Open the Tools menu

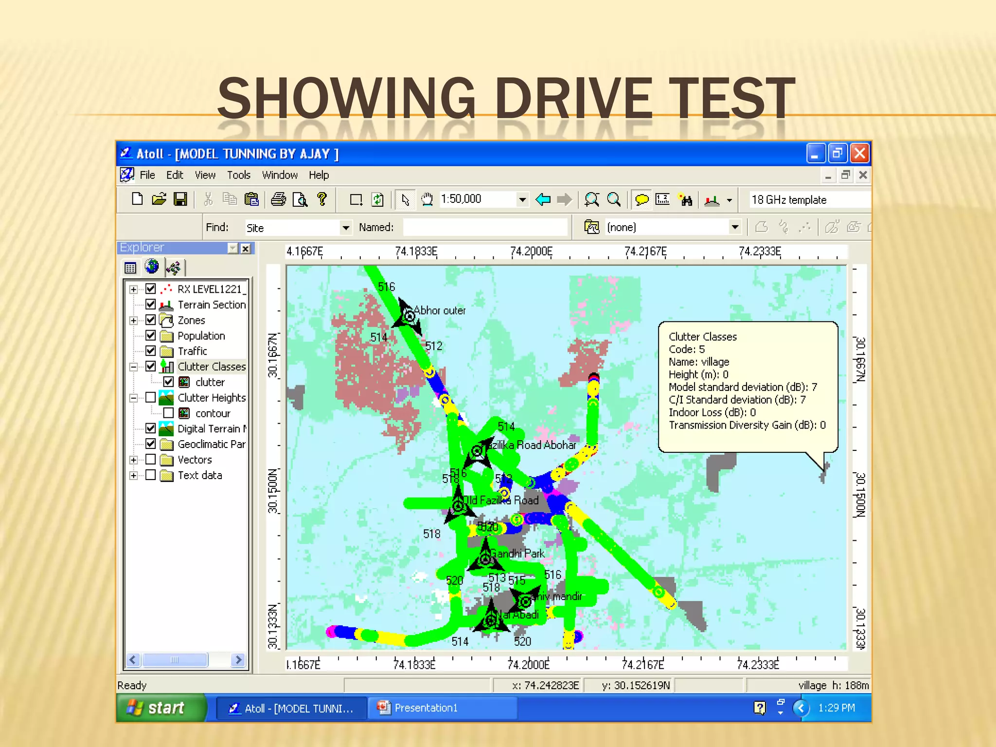[238, 175]
